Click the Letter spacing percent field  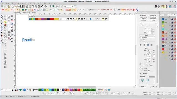(x=149, y=50)
